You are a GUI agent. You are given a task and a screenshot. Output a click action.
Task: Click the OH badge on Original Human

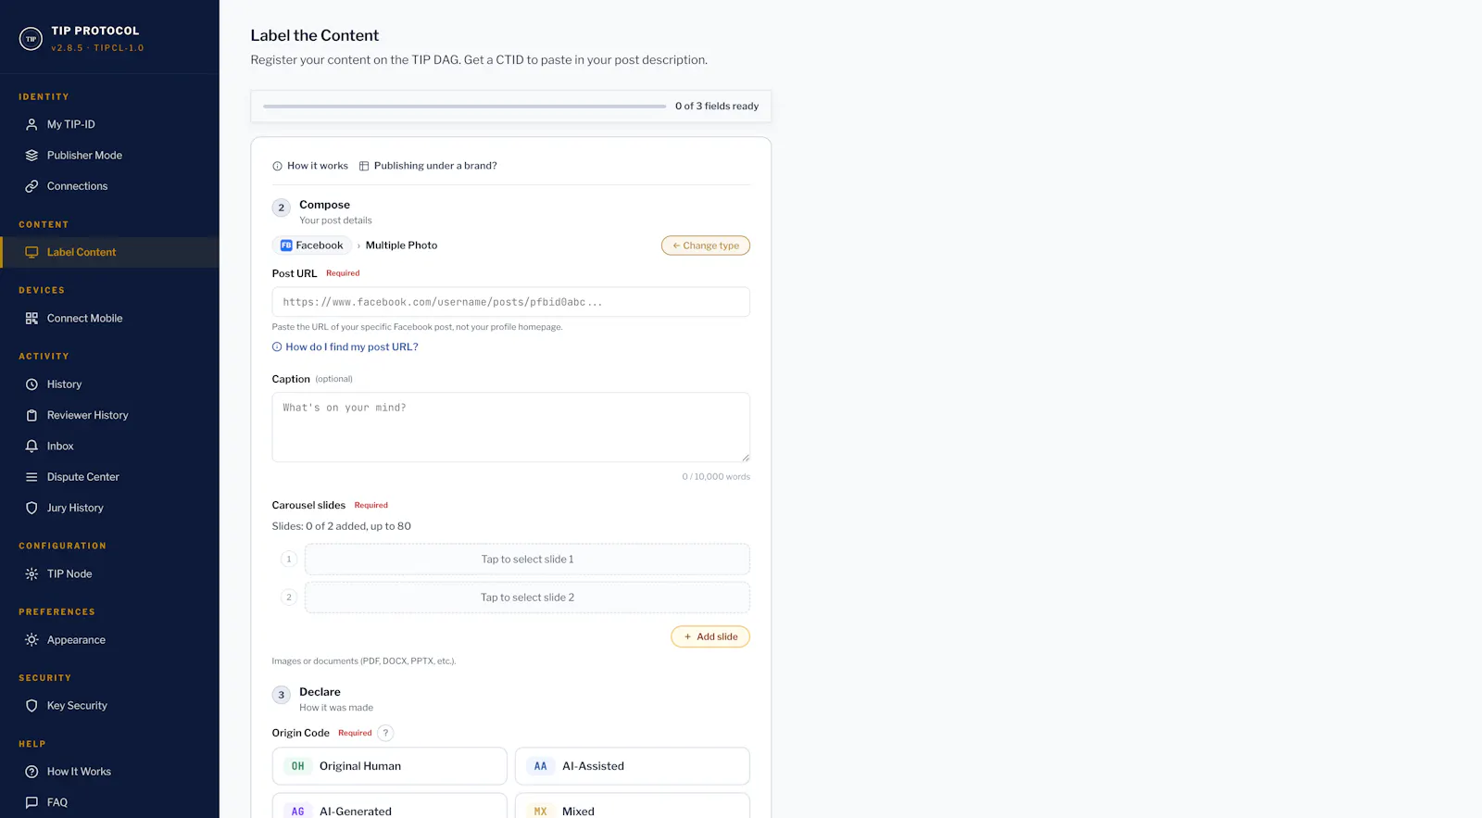click(x=297, y=767)
